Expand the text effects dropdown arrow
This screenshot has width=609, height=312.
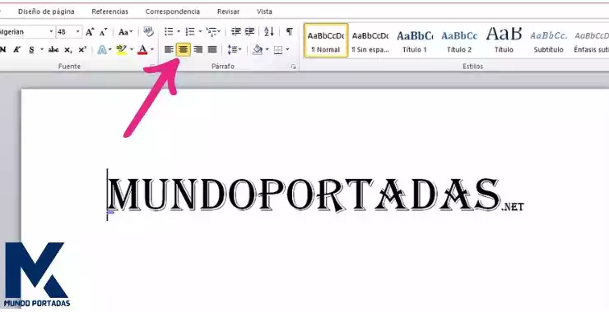[x=110, y=49]
